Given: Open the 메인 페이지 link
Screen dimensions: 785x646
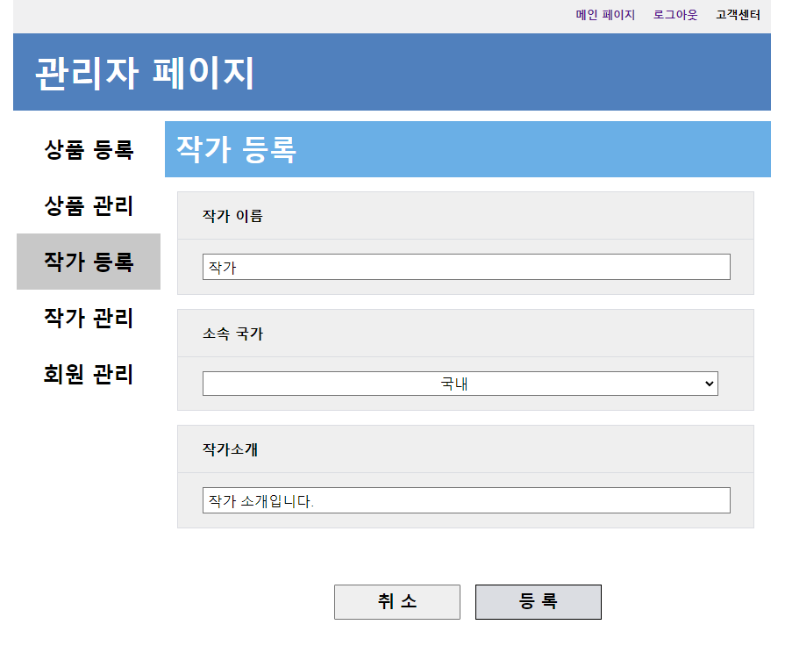Looking at the screenshot, I should tap(605, 15).
